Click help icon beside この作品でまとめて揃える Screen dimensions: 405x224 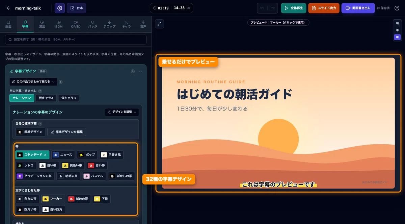coord(60,82)
